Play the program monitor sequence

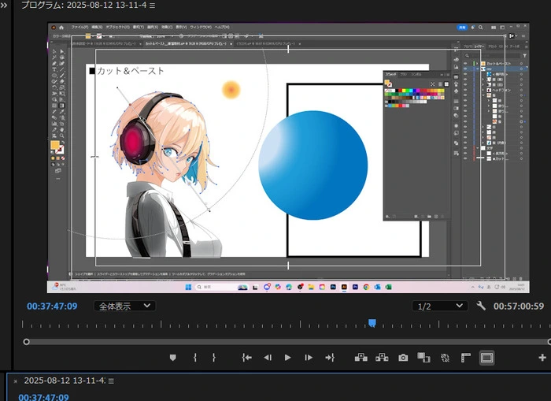[x=287, y=358]
